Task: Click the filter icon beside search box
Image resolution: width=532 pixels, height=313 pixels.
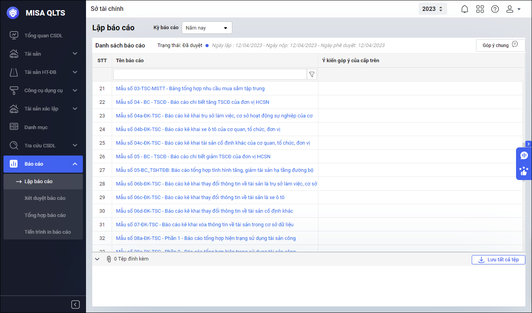Action: [x=312, y=74]
